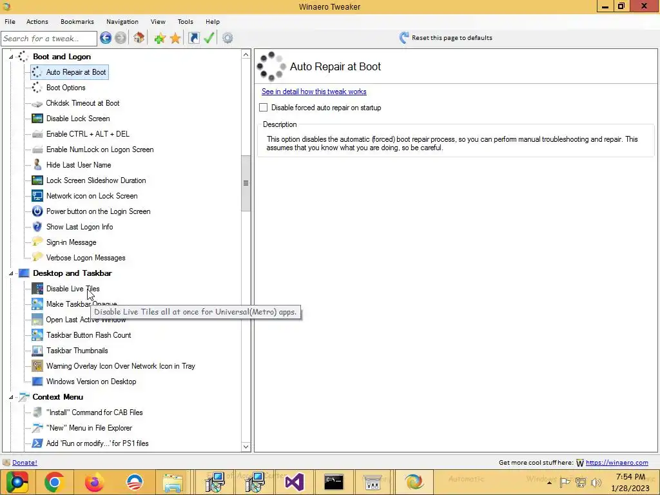Collapse the Context Menu category
660x495 pixels.
pyautogui.click(x=11, y=397)
